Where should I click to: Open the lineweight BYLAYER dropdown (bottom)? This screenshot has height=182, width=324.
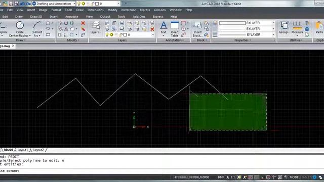(273, 35)
